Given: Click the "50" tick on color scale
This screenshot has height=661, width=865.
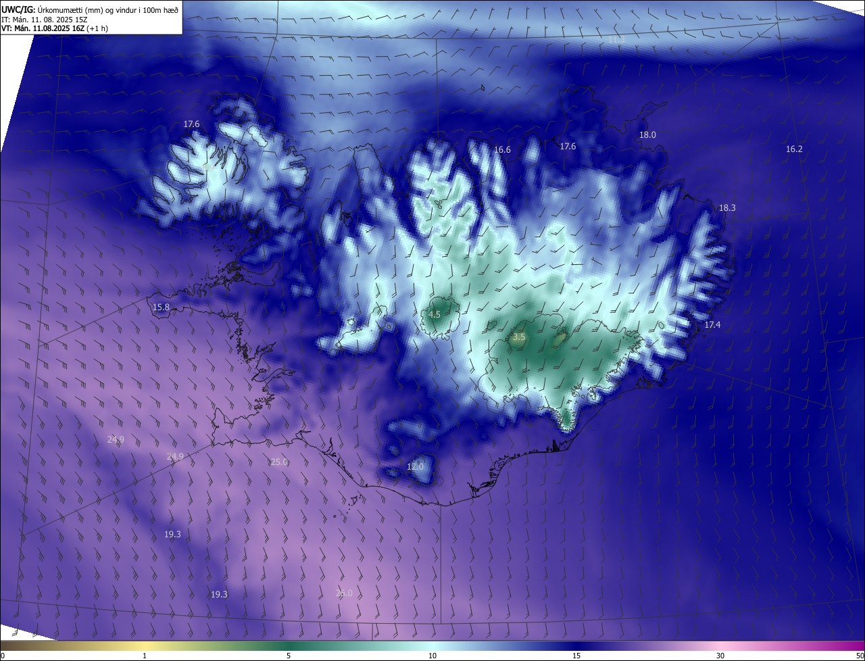Looking at the screenshot, I should (x=860, y=656).
